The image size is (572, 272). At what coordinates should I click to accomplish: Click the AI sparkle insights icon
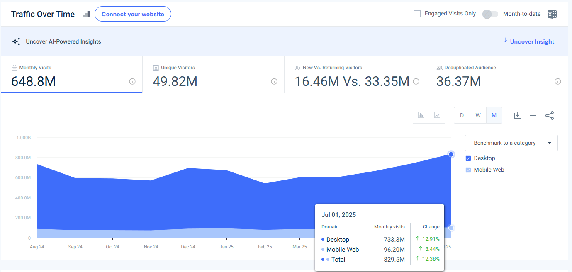tap(16, 41)
